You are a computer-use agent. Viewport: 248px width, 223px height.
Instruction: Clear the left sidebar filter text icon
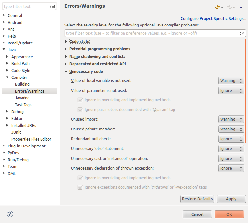tap(52, 7)
